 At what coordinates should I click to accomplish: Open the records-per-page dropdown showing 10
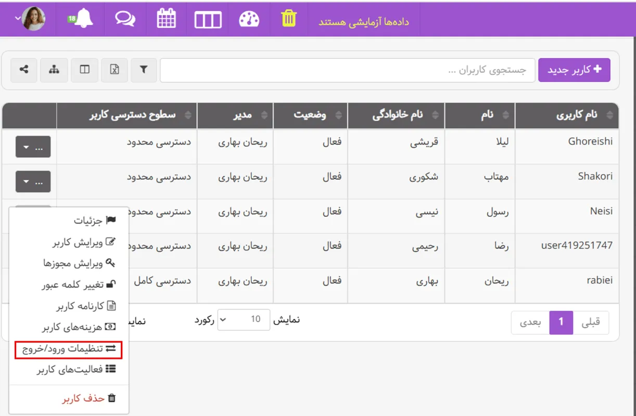[x=244, y=320]
